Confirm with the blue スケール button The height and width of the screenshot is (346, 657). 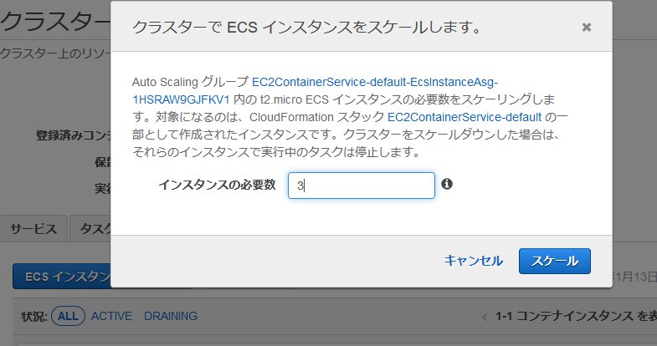pos(554,261)
